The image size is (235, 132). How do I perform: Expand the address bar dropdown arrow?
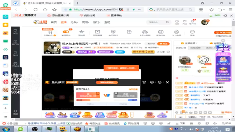[x=140, y=10]
